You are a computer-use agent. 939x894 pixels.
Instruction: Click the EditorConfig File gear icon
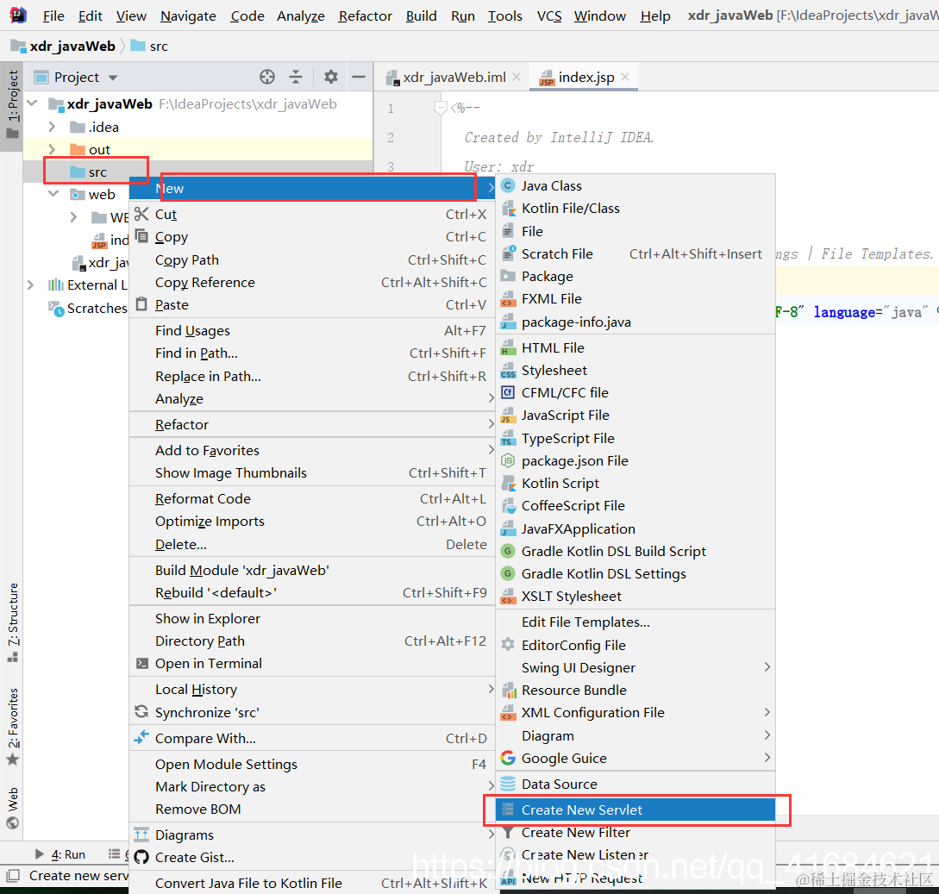(508, 645)
